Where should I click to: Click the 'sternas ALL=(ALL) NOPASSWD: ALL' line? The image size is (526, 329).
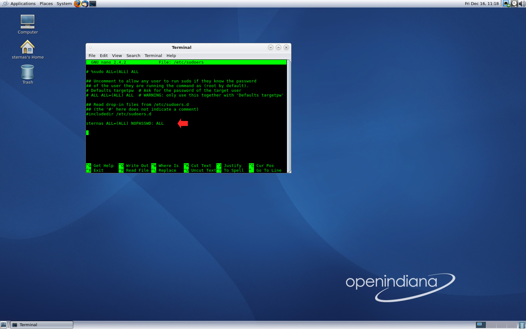(x=125, y=123)
